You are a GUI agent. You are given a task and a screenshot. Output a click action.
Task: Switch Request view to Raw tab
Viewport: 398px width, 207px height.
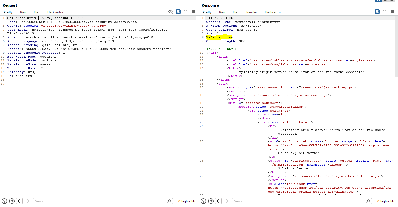pyautogui.click(x=23, y=12)
